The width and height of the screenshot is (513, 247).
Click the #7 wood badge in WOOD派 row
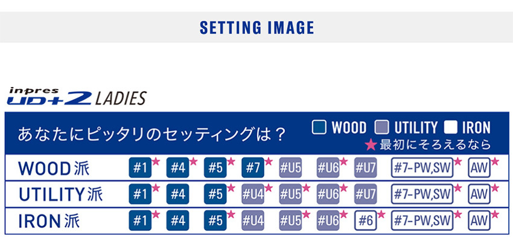pos(252,168)
